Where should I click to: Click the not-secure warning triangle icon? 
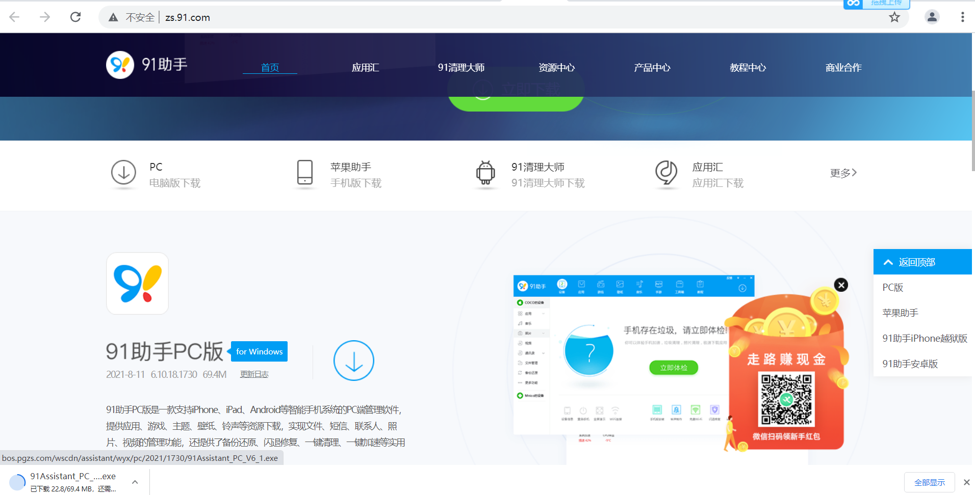(x=113, y=17)
